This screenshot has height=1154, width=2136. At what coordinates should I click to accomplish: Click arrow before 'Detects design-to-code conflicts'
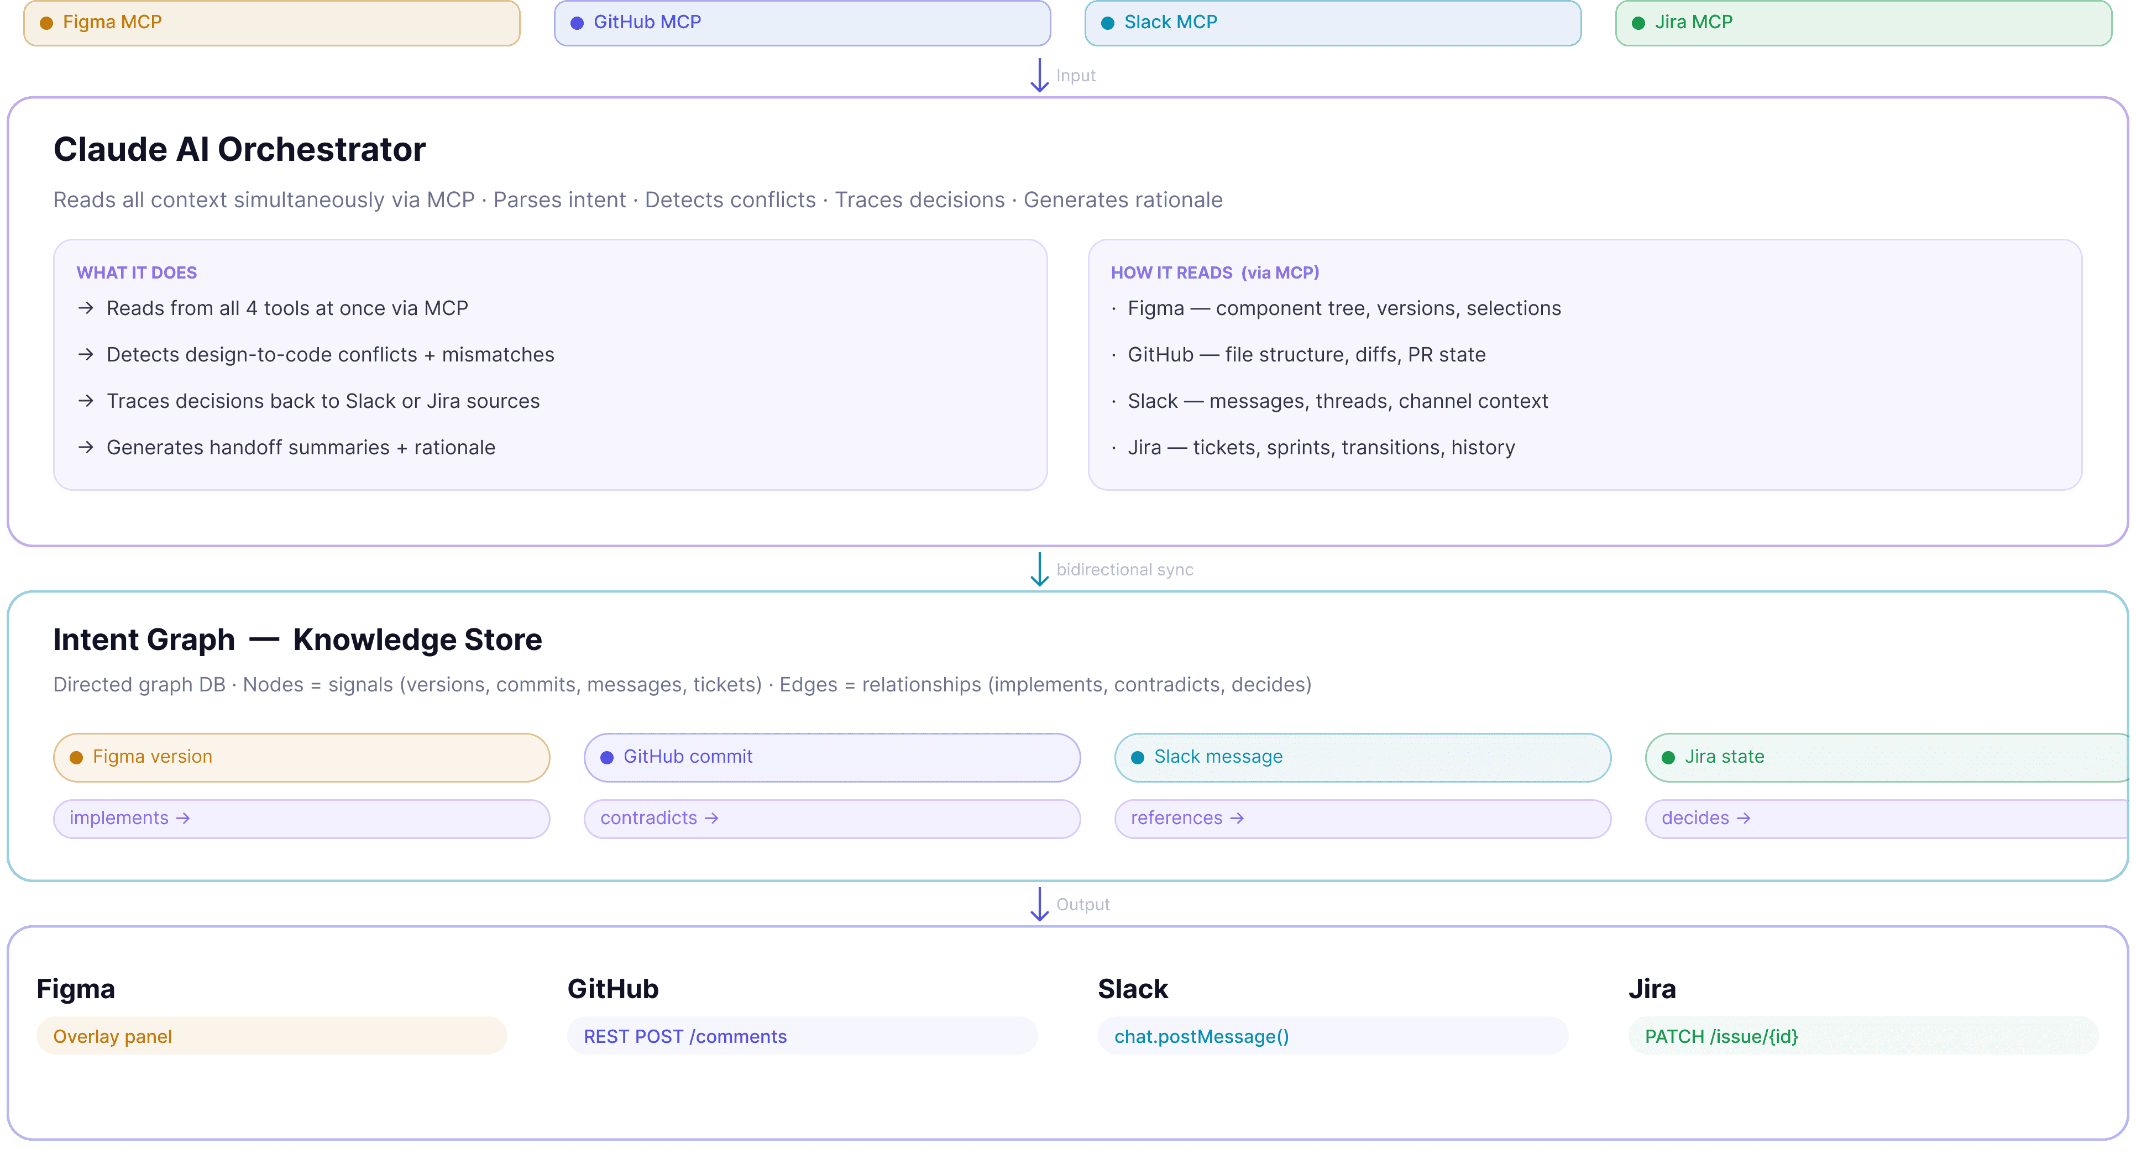[x=85, y=355]
